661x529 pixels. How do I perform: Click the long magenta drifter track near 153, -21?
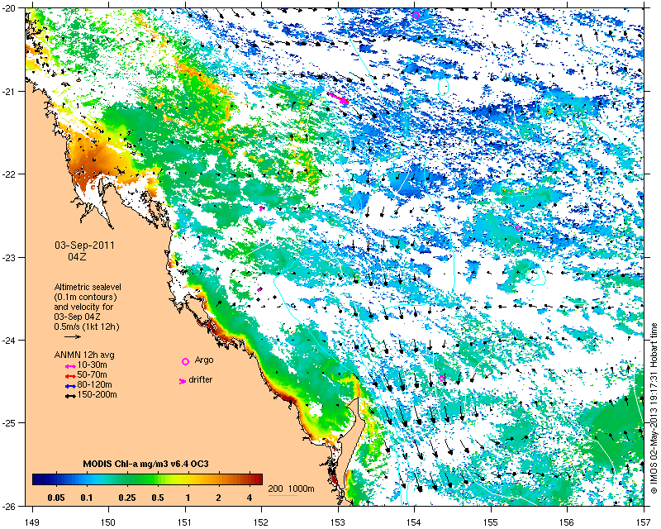[339, 98]
